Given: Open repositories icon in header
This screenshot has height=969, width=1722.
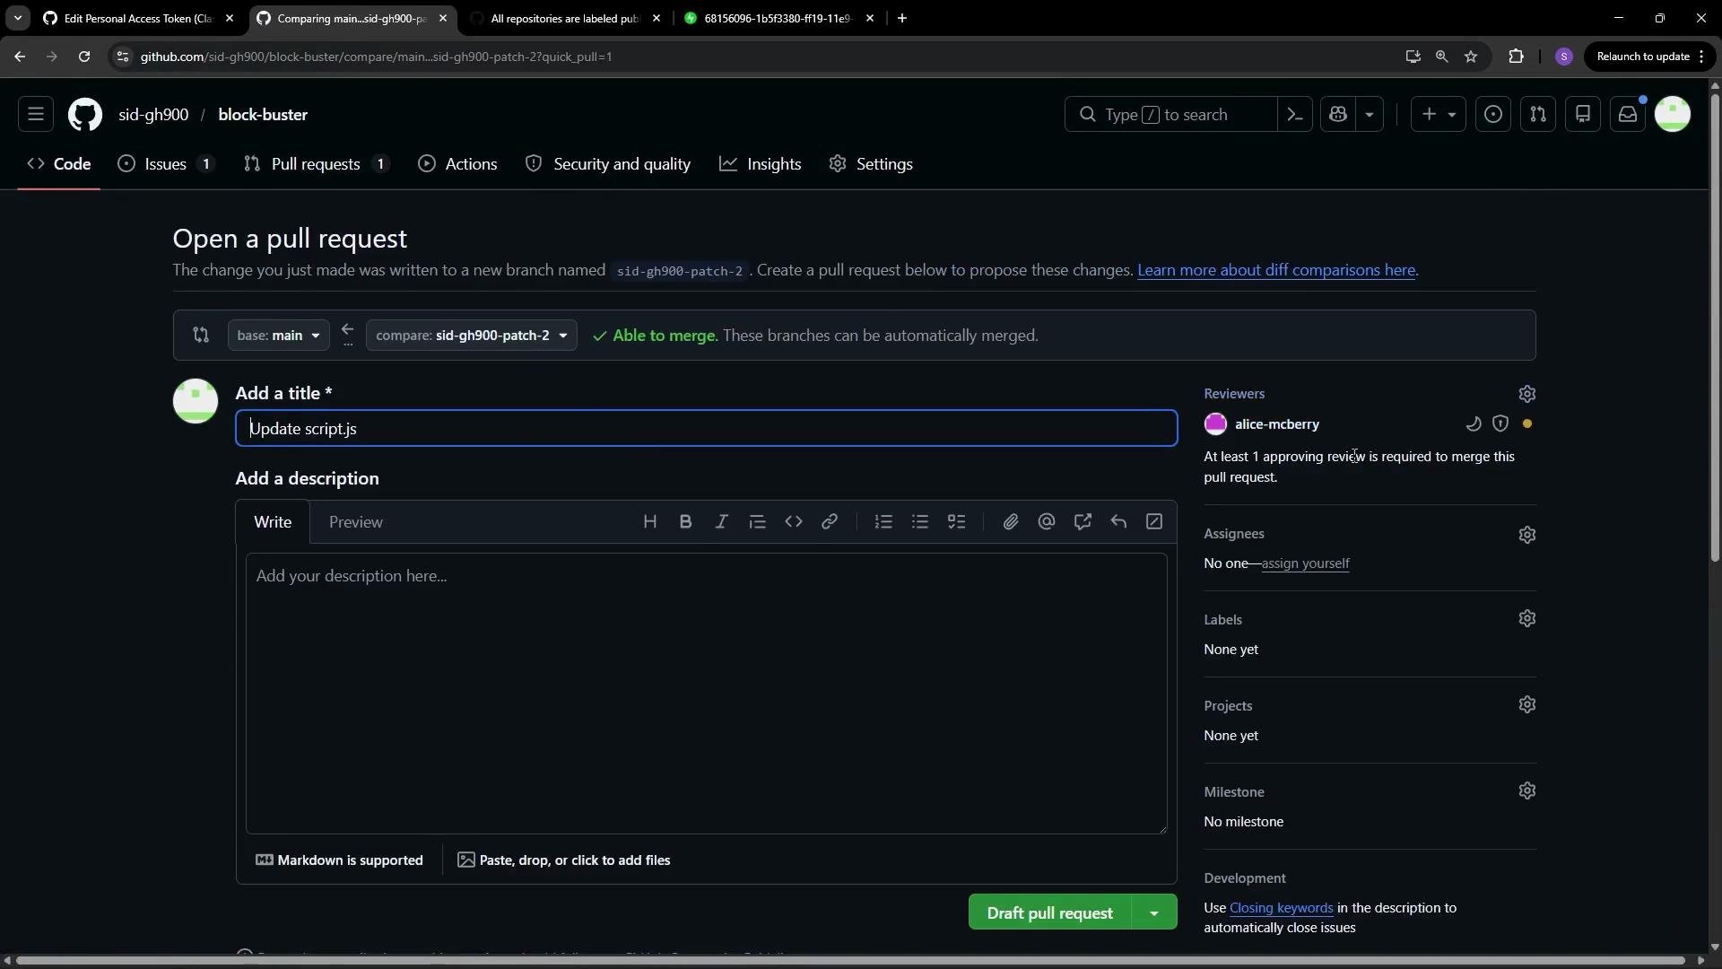Looking at the screenshot, I should (1583, 115).
